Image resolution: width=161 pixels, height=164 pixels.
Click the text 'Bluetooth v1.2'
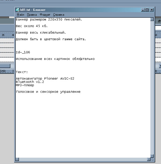[30, 82]
